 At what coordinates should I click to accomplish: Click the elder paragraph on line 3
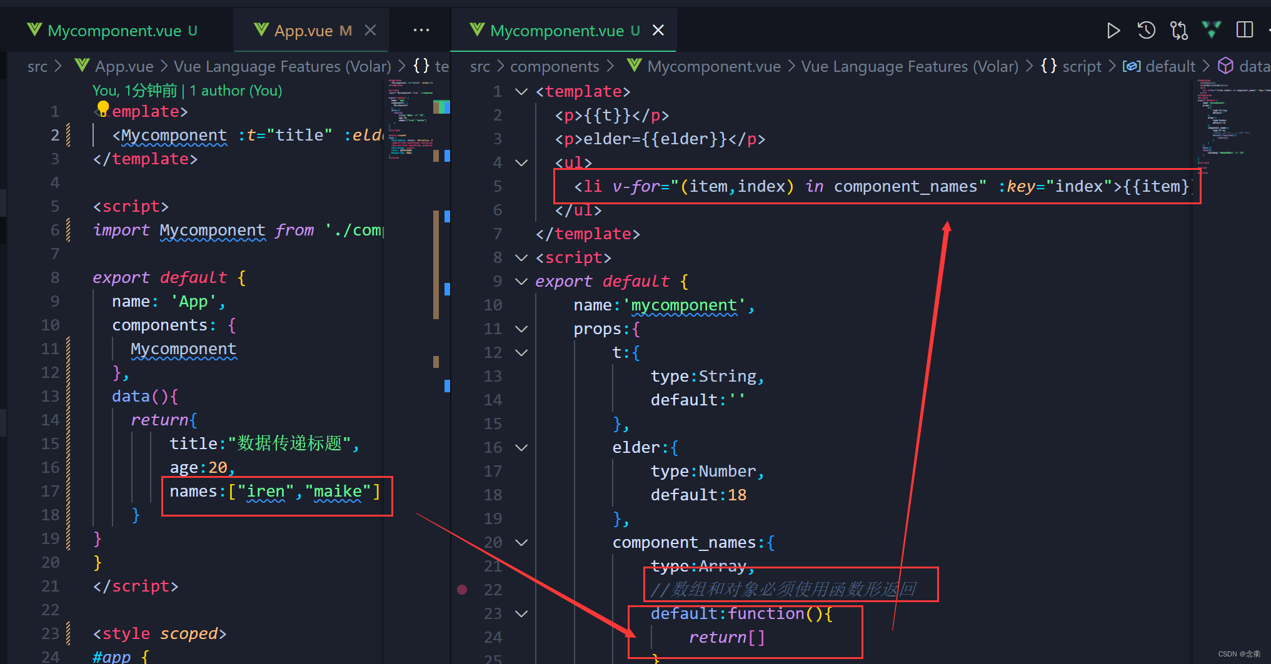pyautogui.click(x=660, y=139)
